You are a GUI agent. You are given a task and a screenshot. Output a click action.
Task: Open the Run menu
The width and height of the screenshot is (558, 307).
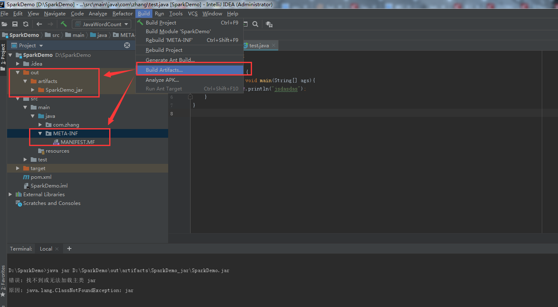click(x=159, y=13)
